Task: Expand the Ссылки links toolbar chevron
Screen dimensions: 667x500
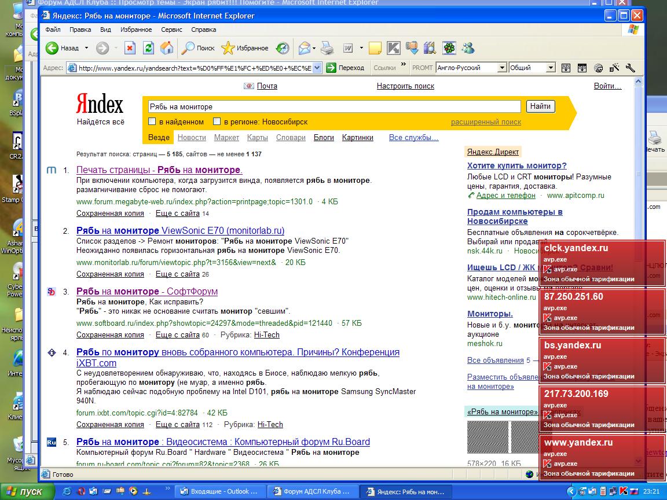Action: 403,65
